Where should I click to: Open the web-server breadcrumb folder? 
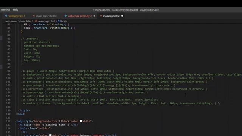point(11,21)
